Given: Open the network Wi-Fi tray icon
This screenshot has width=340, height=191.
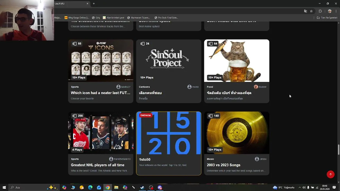Looking at the screenshot, I should (x=317, y=188).
